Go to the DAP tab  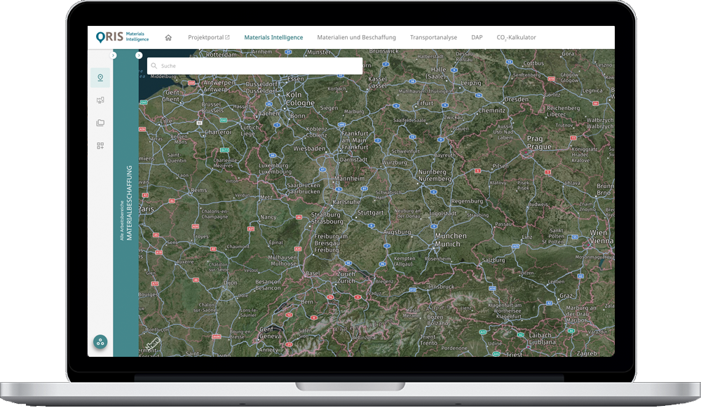(477, 38)
